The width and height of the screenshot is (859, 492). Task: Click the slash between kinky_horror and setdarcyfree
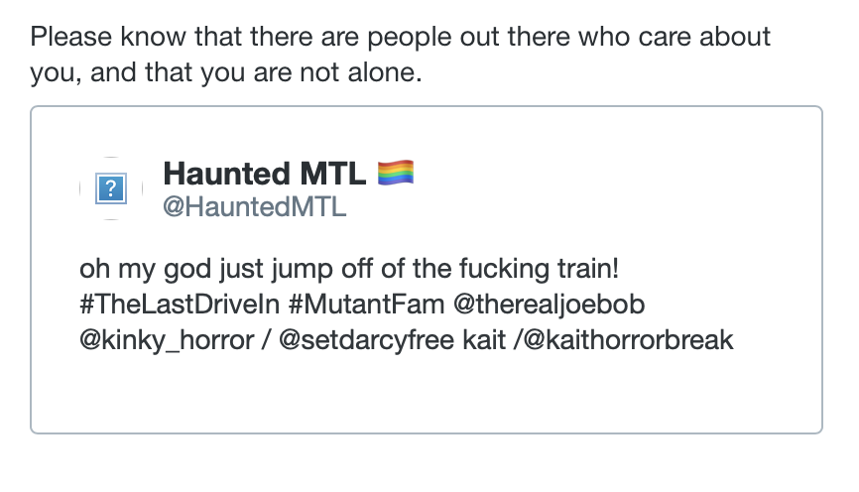pyautogui.click(x=266, y=340)
